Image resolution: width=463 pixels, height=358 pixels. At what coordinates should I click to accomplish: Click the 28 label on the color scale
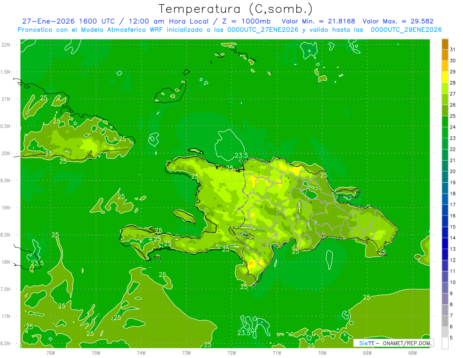point(453,83)
